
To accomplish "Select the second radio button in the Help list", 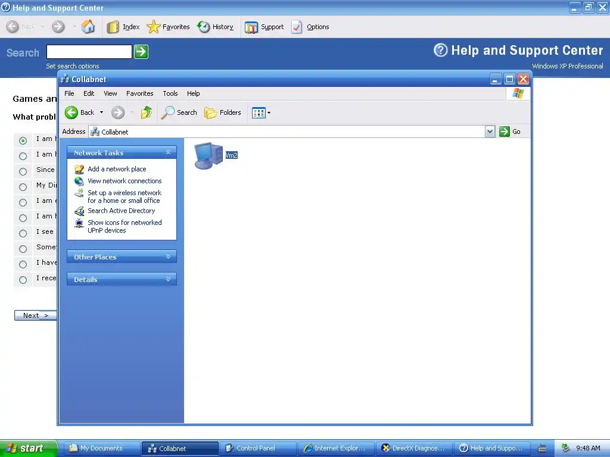I will [23, 156].
